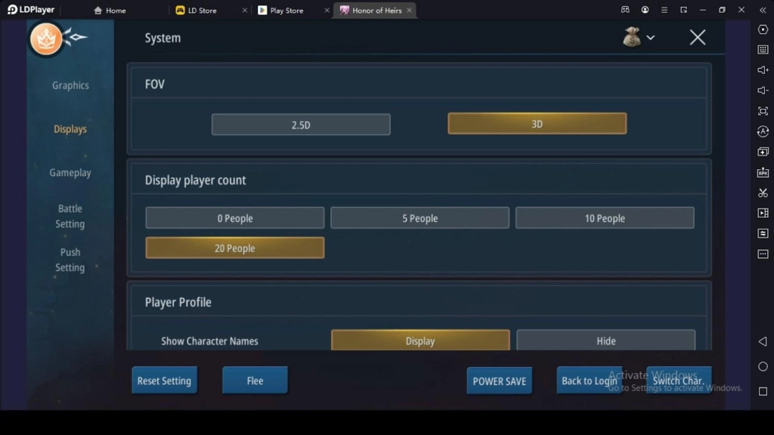Open the Graphics settings tab

pos(70,85)
